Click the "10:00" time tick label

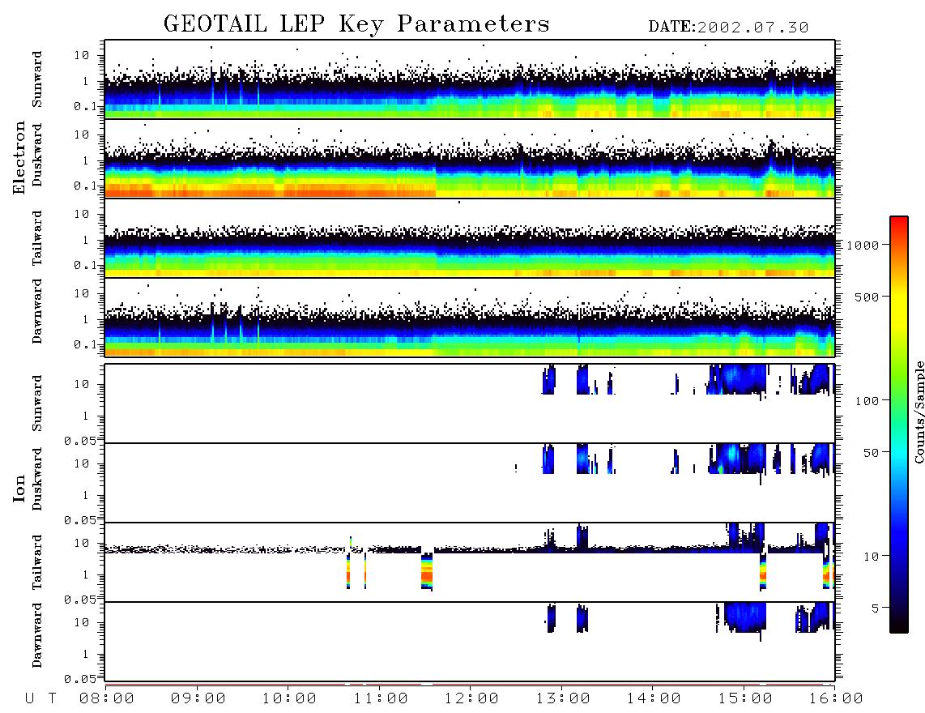coord(289,699)
